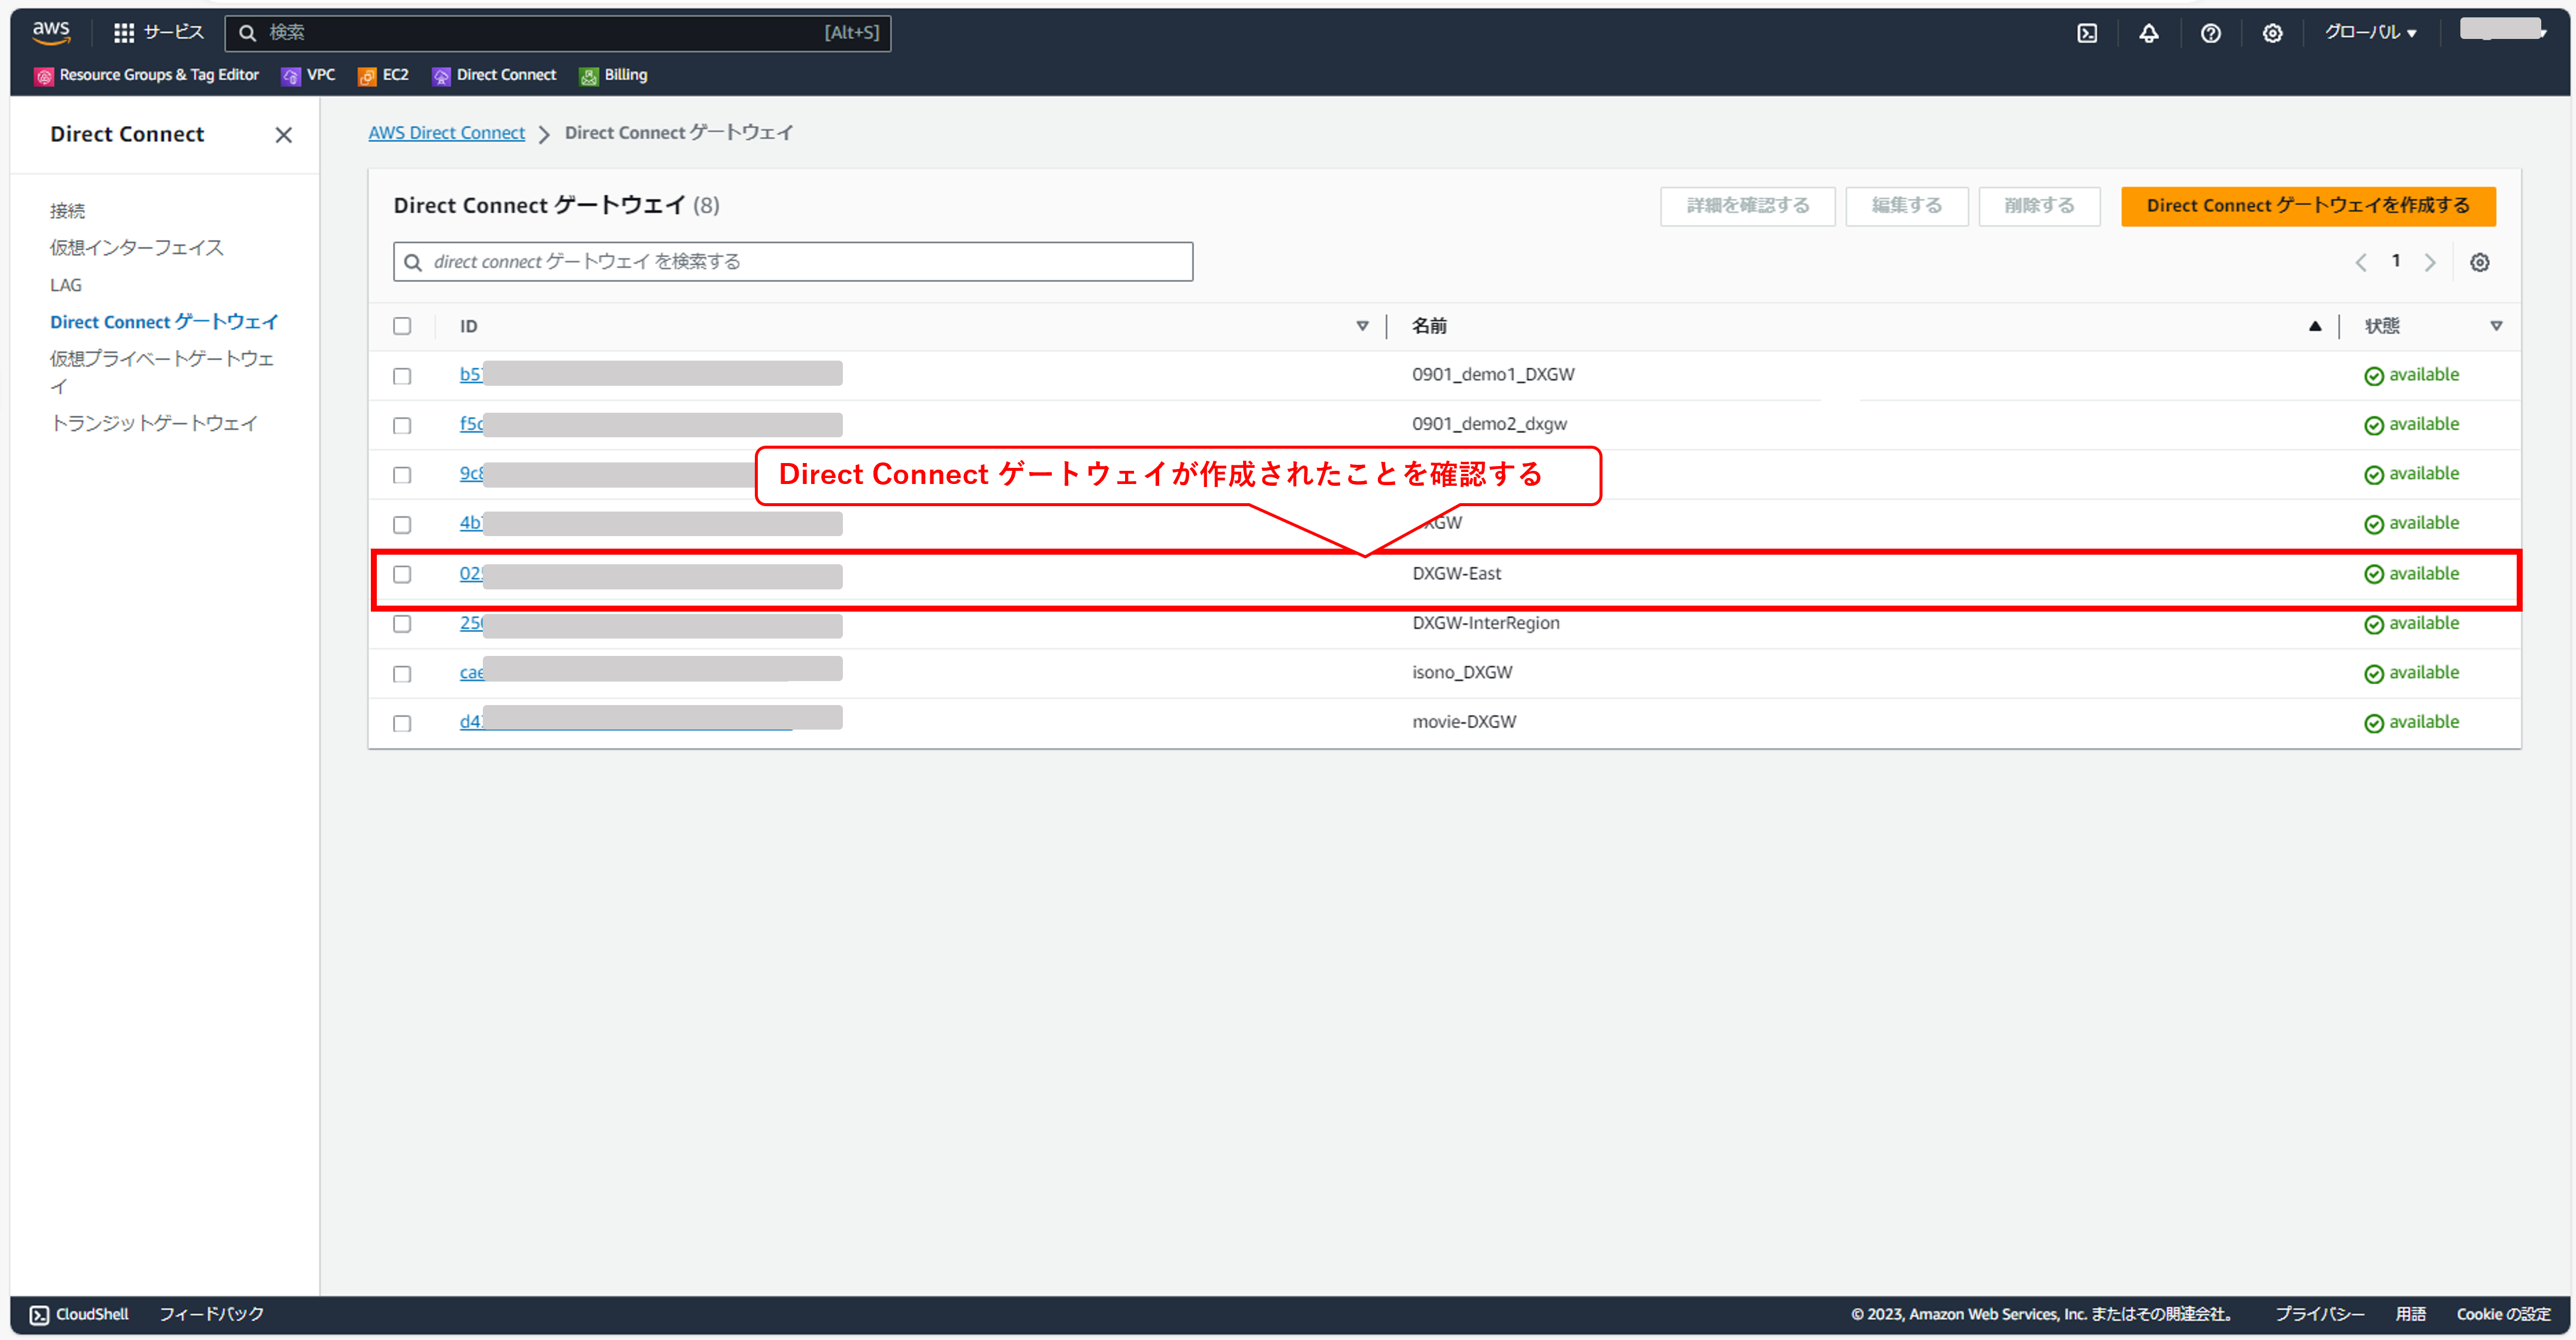
Task: Select the DXGW-East row checkbox
Action: coord(403,574)
